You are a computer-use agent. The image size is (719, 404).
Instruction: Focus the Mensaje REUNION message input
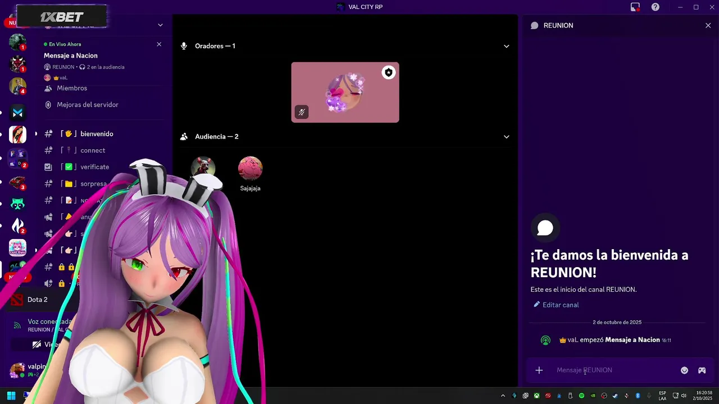tap(612, 370)
